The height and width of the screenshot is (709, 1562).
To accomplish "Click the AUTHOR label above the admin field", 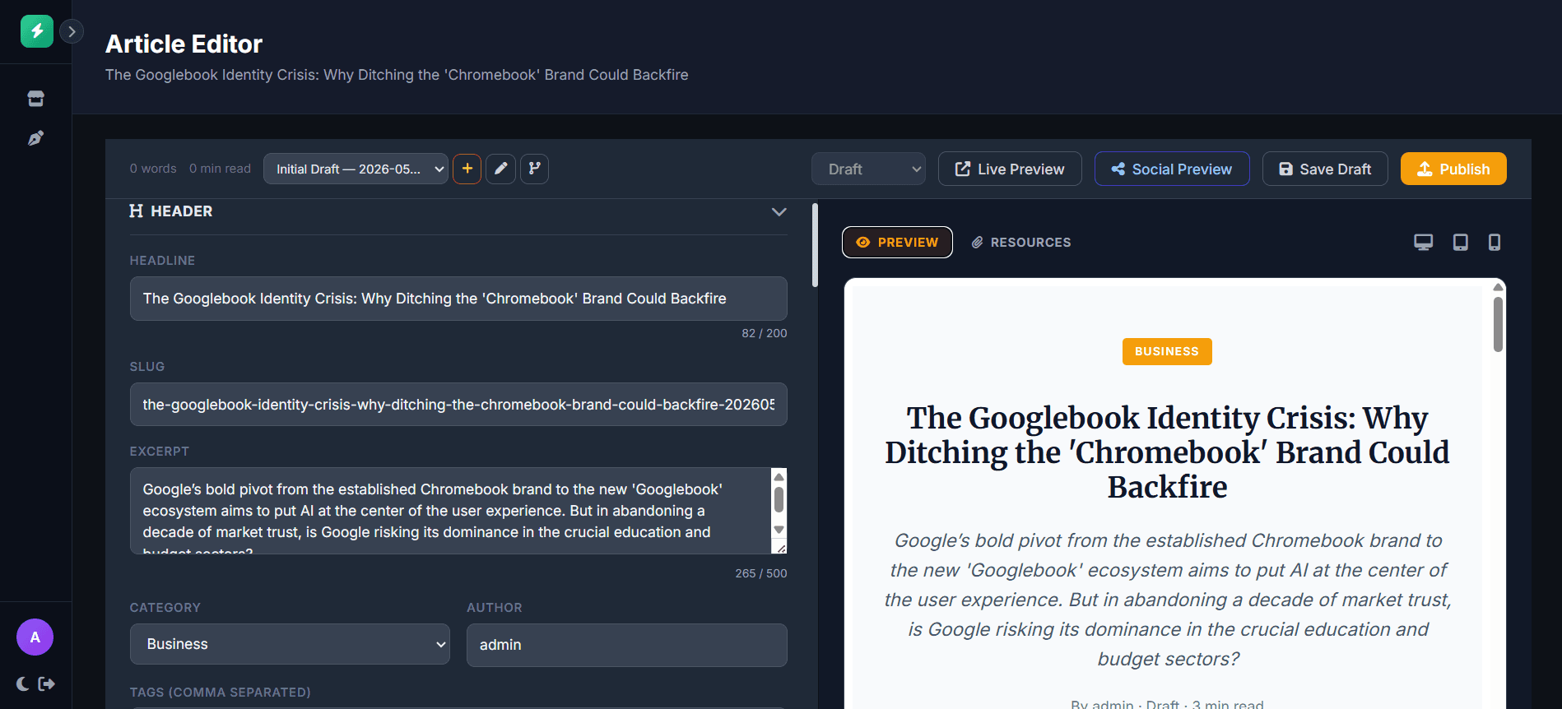I will tap(495, 608).
